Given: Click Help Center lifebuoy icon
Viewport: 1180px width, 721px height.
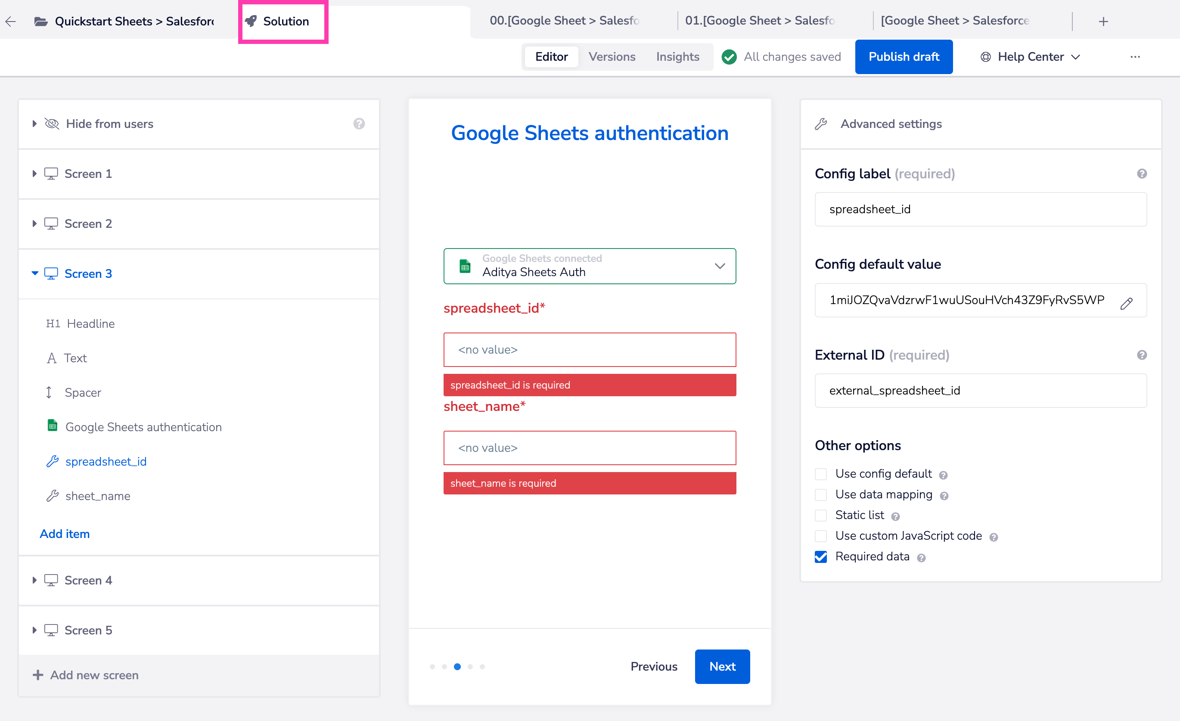Looking at the screenshot, I should click(986, 56).
